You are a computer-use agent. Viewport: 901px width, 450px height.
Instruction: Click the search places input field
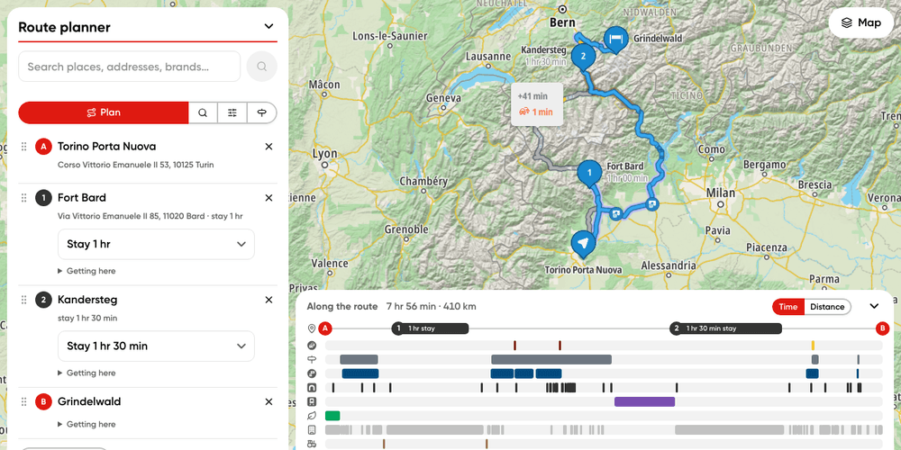129,67
